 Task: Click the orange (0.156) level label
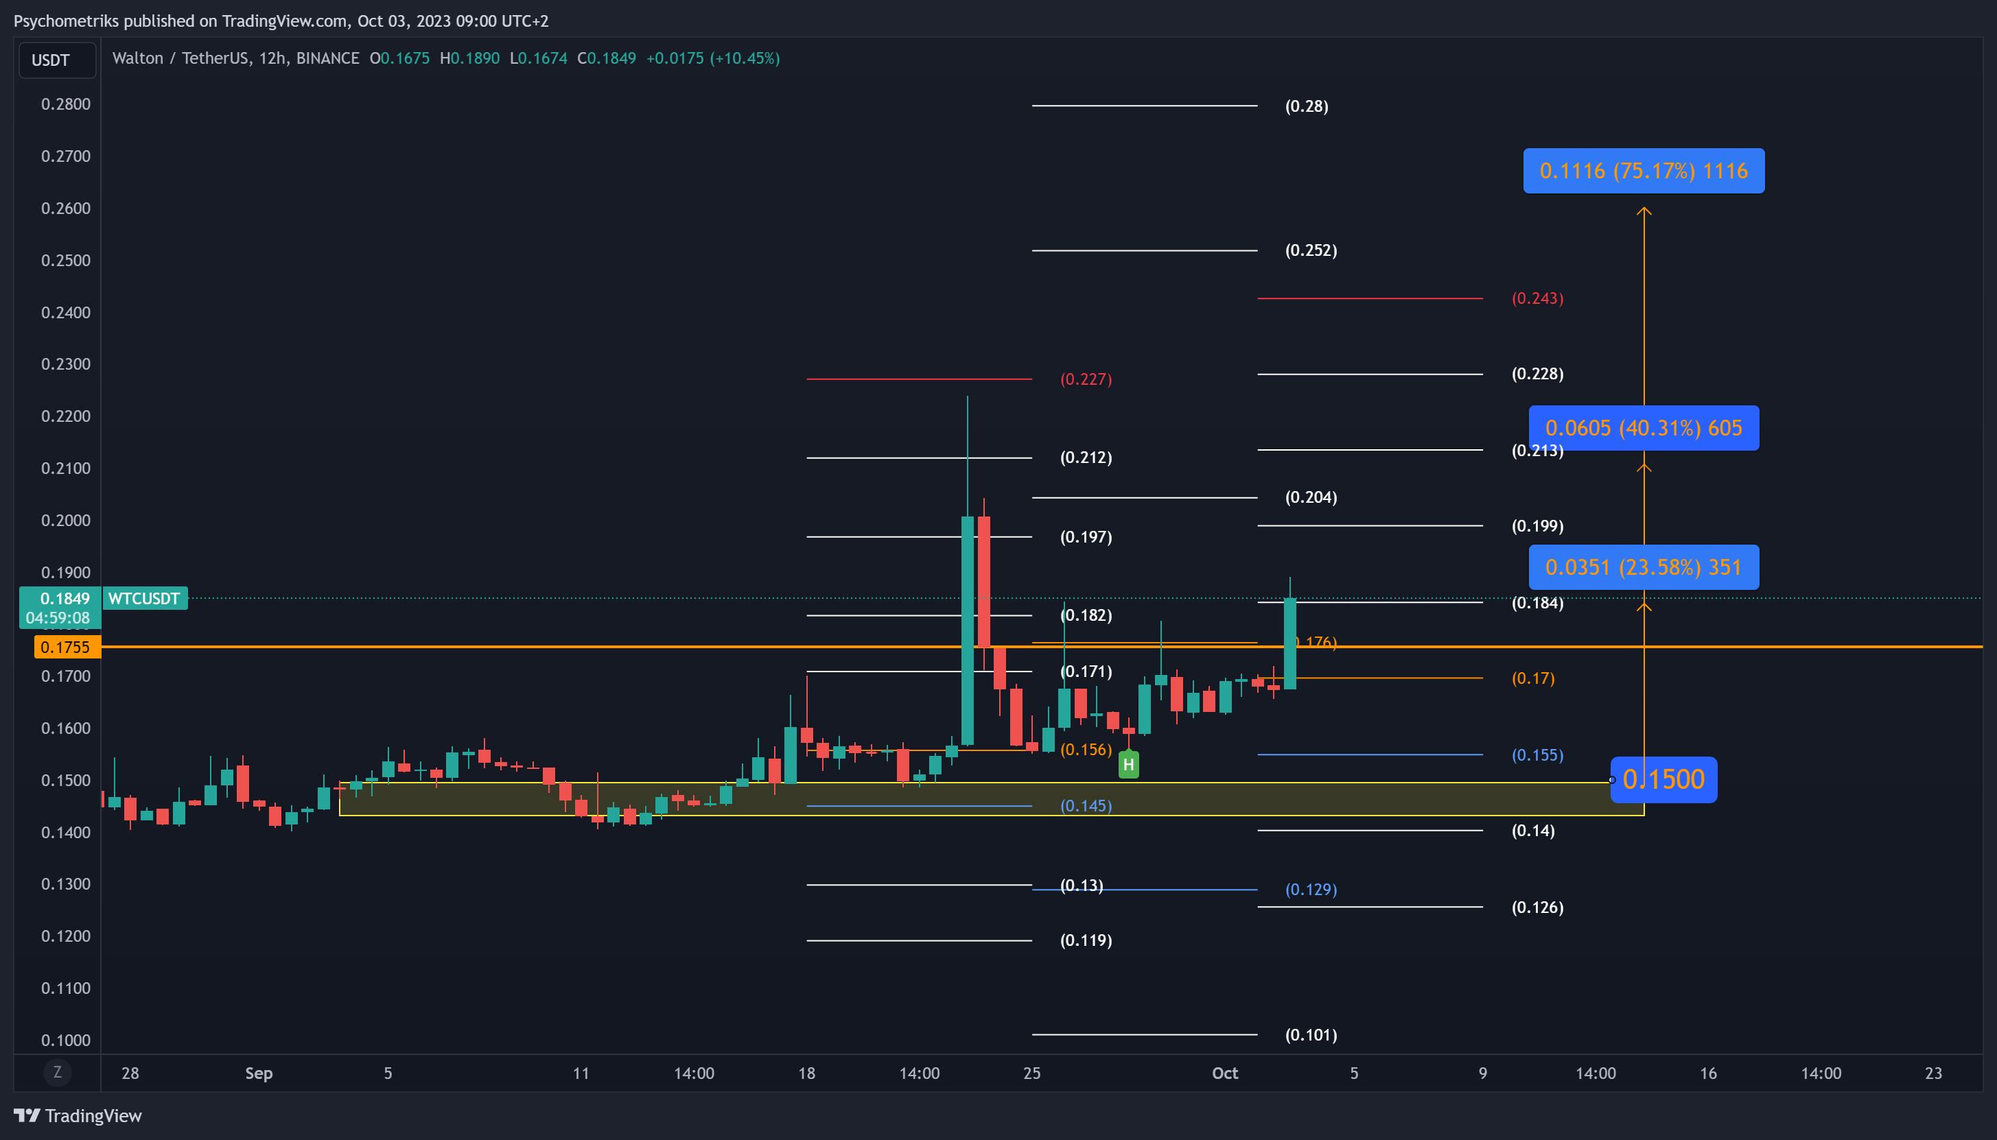1086,749
